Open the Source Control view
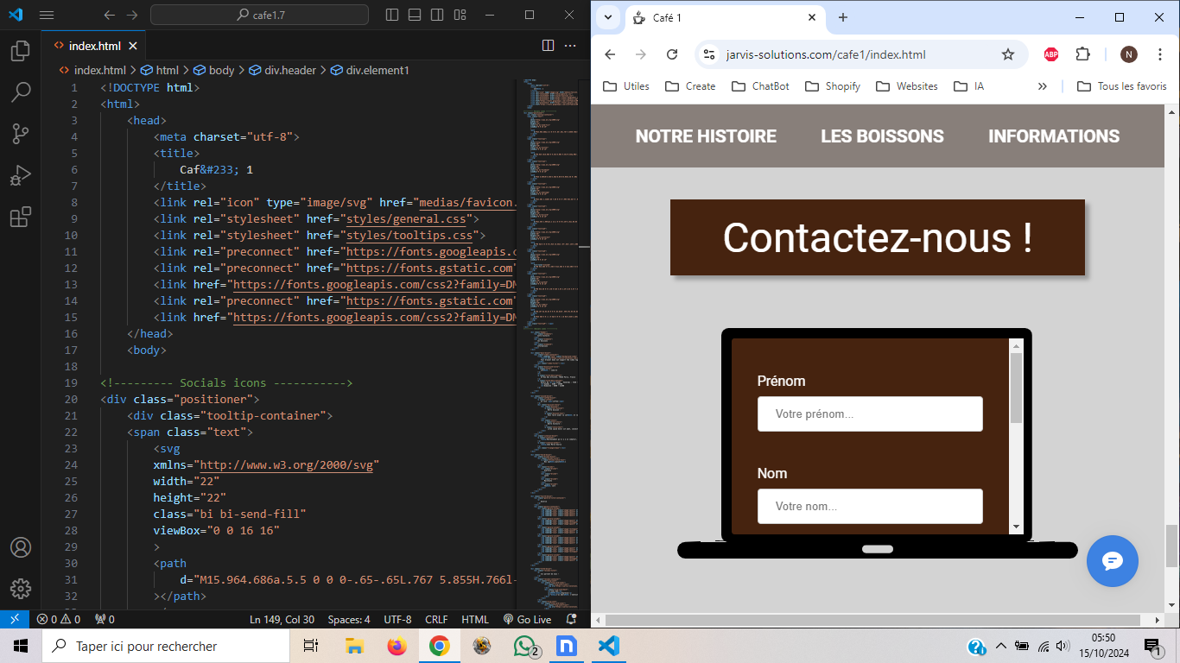 point(21,133)
